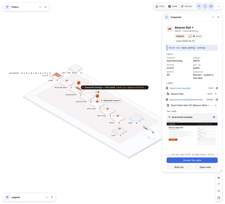Open external icon for the SOURCE row
Image resolution: width=225 pixels, height=204 pixels.
pos(217,100)
